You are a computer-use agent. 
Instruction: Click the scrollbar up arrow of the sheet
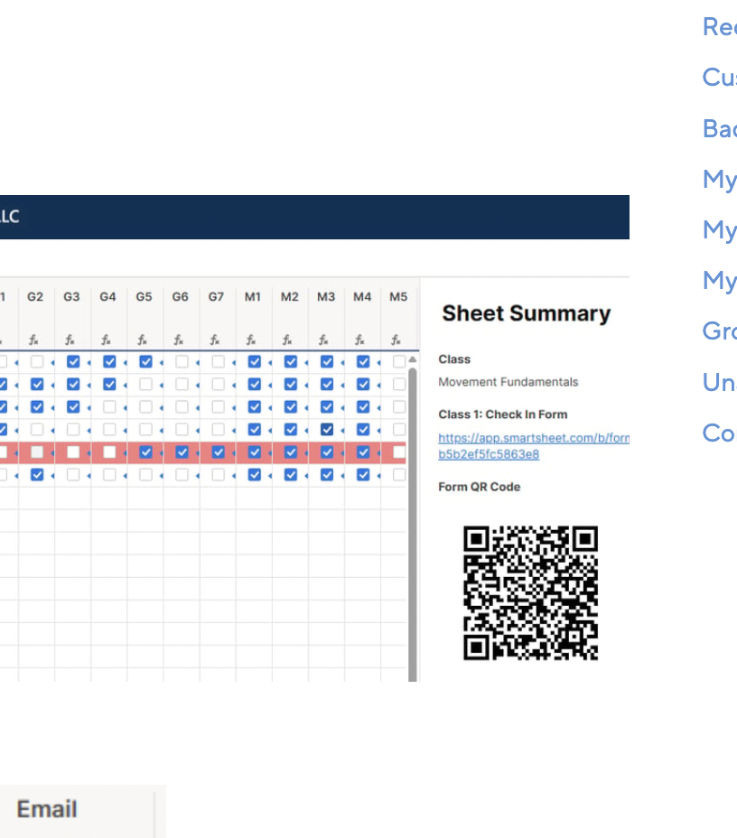[x=413, y=360]
